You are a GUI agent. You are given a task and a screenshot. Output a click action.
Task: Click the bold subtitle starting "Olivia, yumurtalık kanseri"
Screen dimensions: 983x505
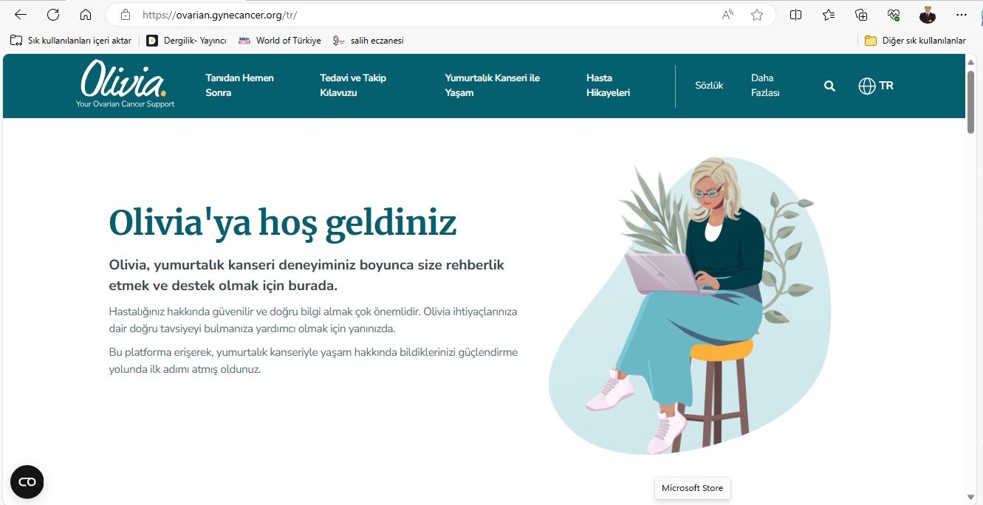point(306,275)
